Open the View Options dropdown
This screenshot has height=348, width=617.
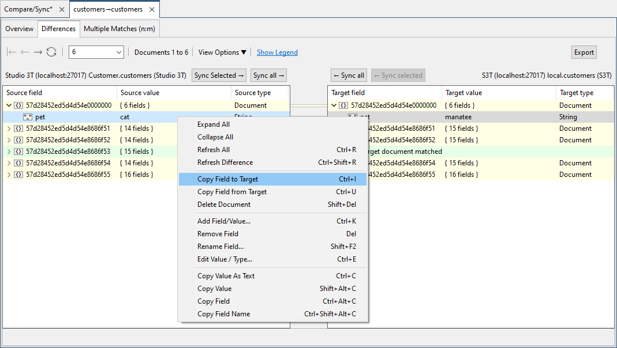[222, 52]
